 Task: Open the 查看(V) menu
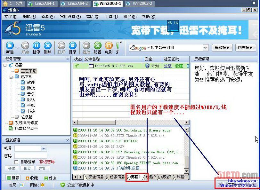click(48, 17)
